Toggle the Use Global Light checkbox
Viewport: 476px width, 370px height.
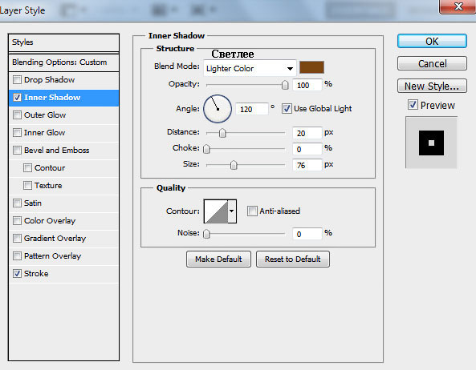[287, 108]
